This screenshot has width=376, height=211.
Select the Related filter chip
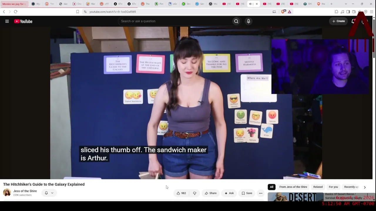[x=318, y=187]
